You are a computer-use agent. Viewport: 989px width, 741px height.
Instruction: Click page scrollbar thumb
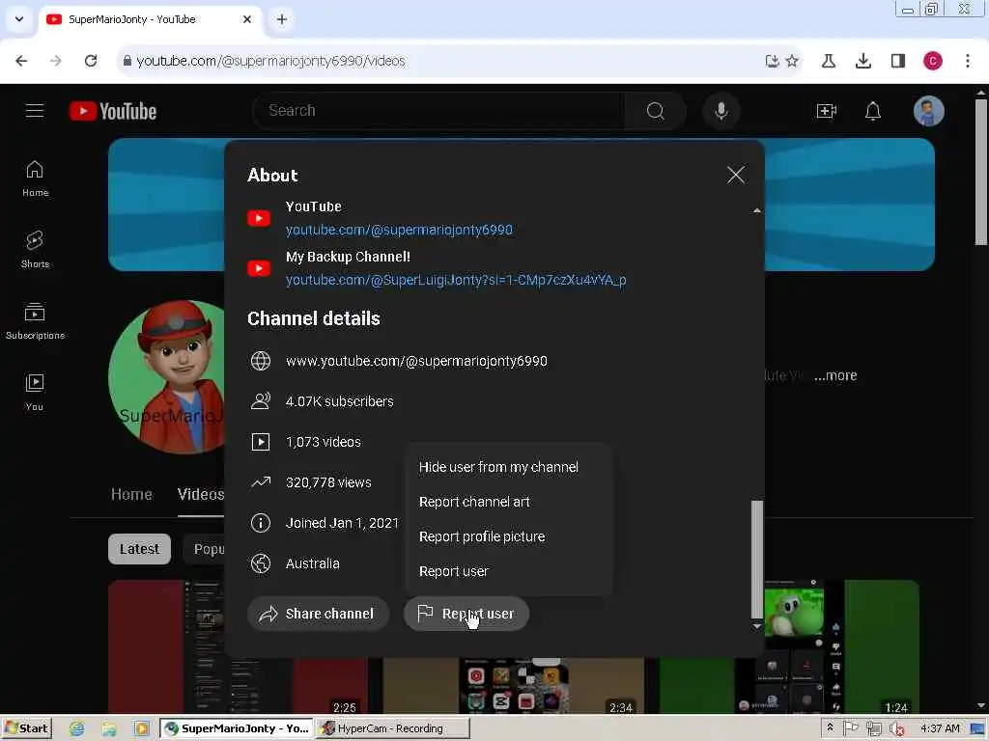pos(981,172)
